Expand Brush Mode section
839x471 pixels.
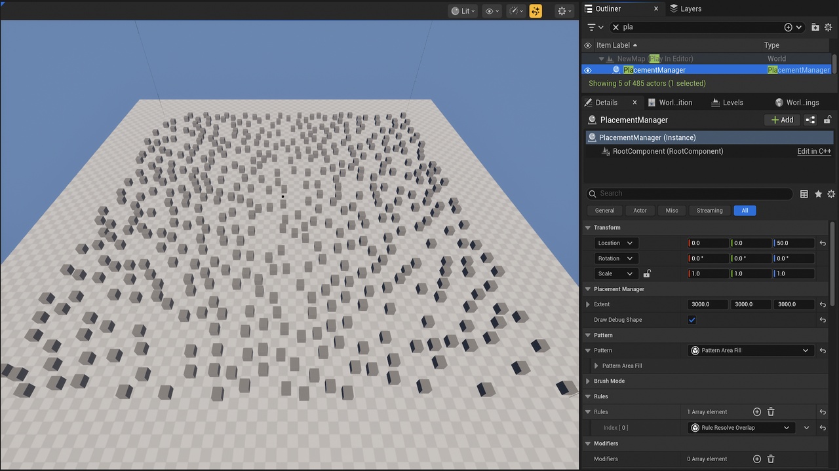(x=587, y=381)
